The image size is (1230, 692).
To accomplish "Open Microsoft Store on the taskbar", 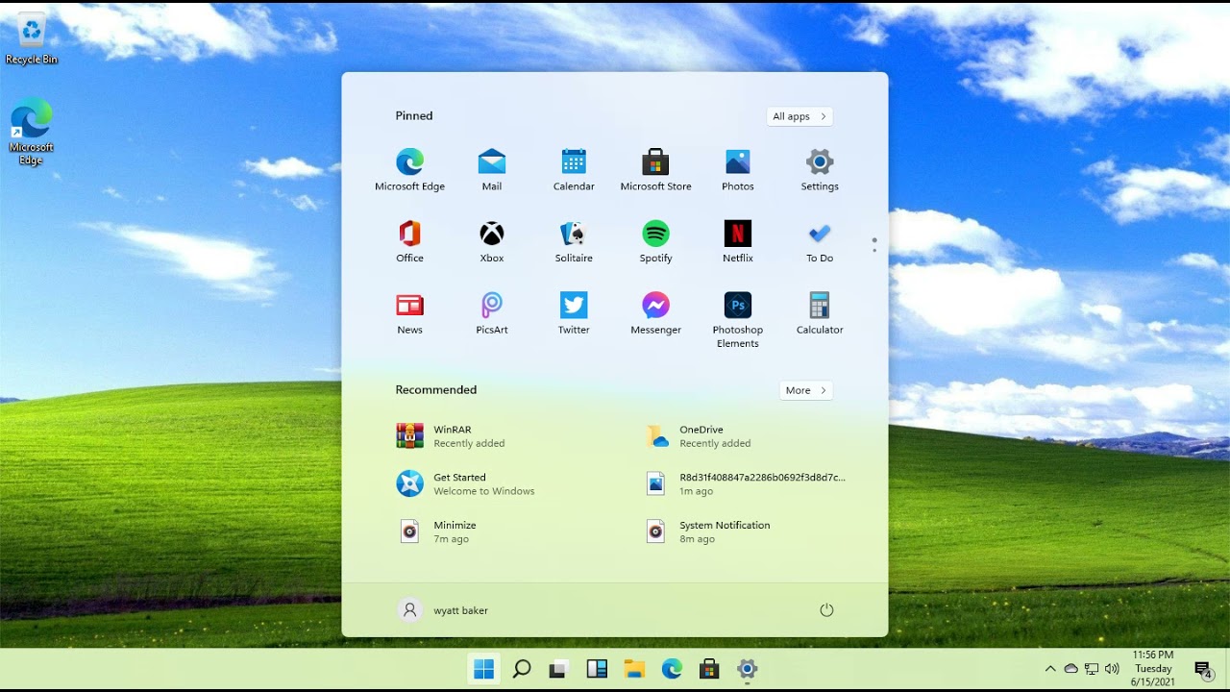I will tap(709, 669).
